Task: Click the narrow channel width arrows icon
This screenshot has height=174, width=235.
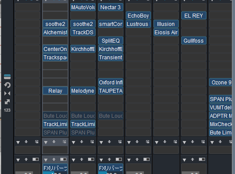Action: (7, 94)
